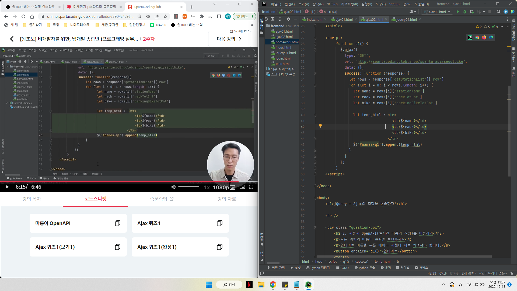
Task: Click the 업데이트 button in Chrome
Action: 242,16
